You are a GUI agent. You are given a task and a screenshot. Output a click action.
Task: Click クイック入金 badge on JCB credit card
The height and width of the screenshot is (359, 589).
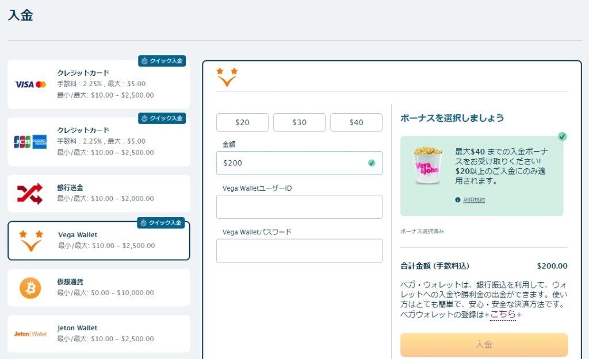tap(162, 118)
